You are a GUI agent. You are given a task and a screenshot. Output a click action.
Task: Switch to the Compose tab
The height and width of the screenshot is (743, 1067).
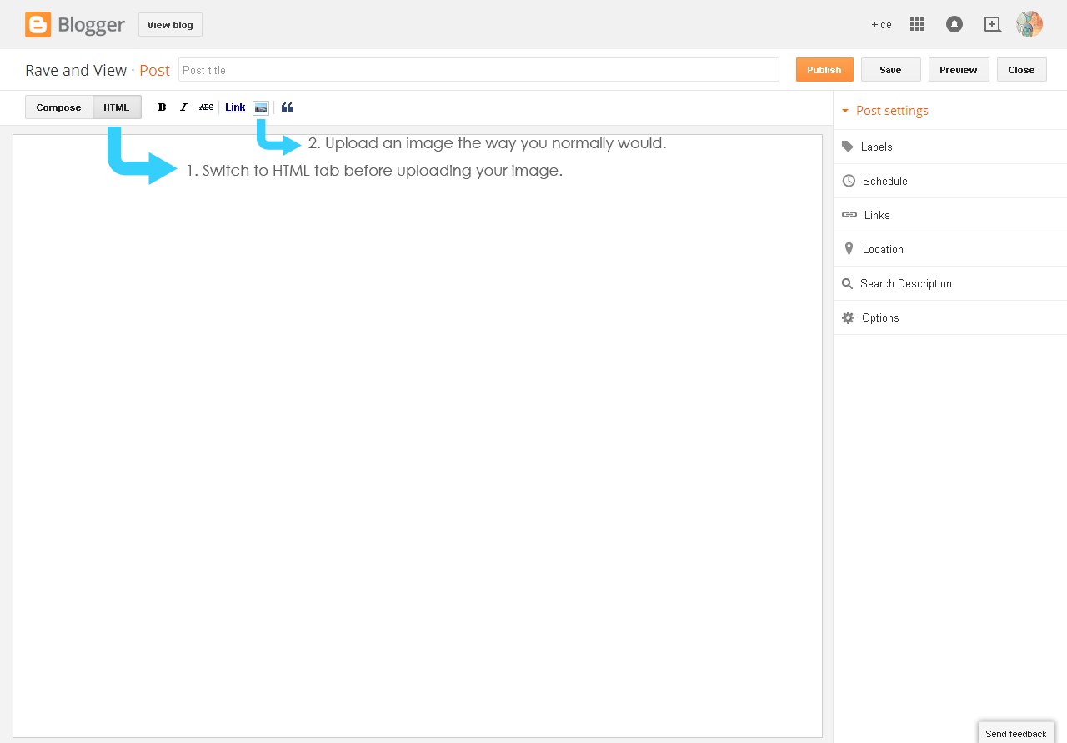pos(58,107)
